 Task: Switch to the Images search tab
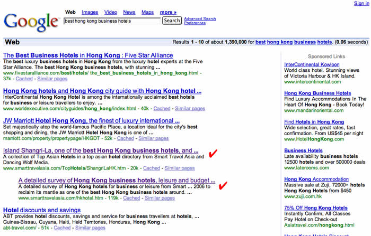(x=90, y=12)
